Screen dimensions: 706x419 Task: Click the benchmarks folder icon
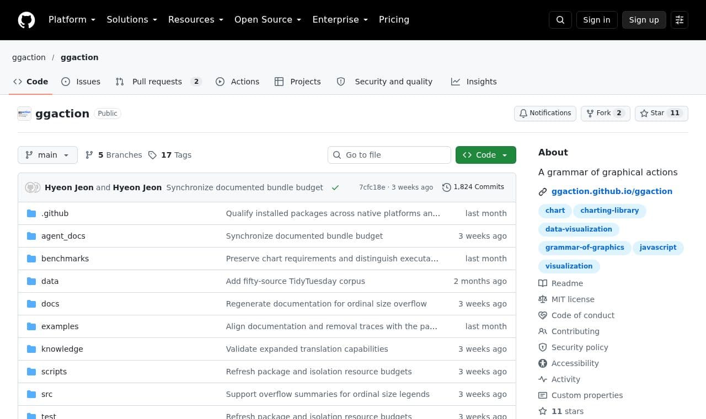pyautogui.click(x=31, y=259)
